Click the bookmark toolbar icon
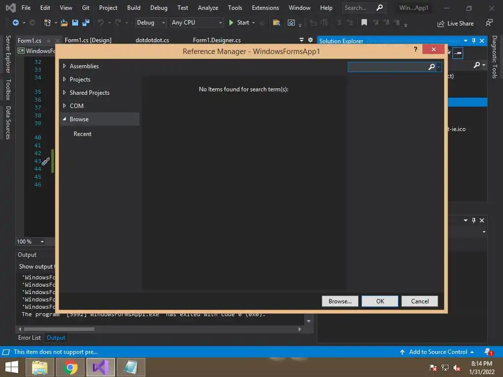 click(x=364, y=23)
